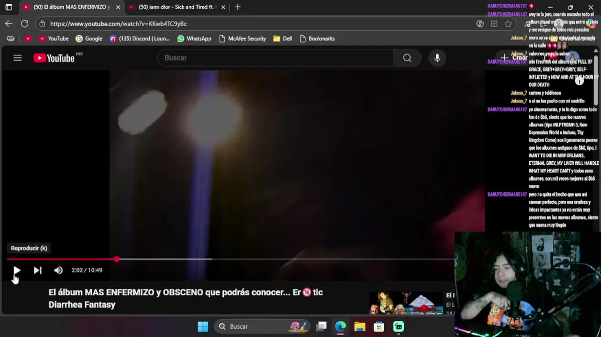Open the browser copilot icon in address bar
Screen dimensions: 601x337
[x=480, y=24]
